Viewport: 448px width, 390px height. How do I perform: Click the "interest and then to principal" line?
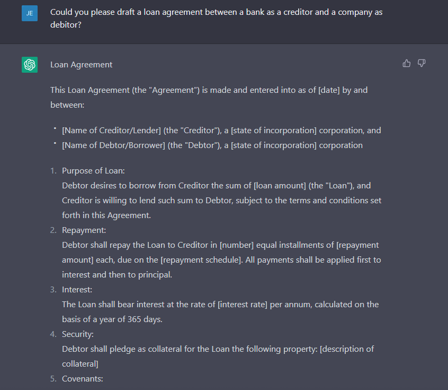[x=117, y=275]
